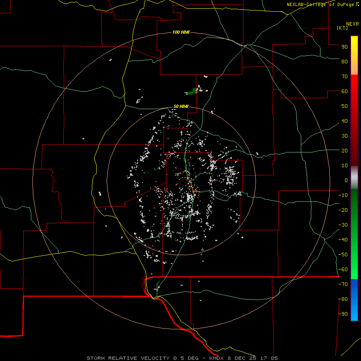Click the -60 value on the velocity scale
Viewport: 361px width, 361px height.
tap(343, 270)
